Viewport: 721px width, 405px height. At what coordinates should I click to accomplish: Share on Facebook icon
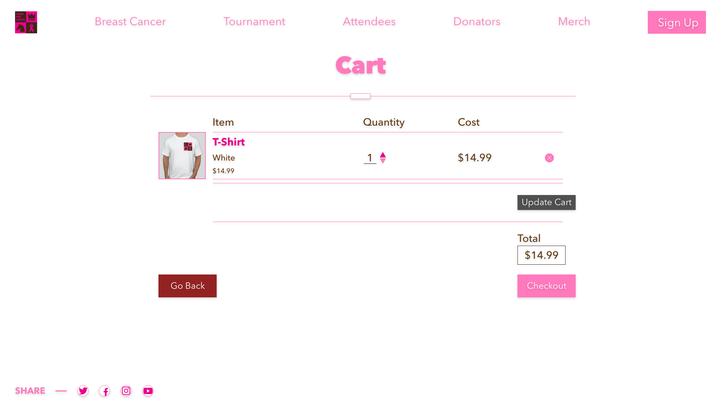coord(104,391)
